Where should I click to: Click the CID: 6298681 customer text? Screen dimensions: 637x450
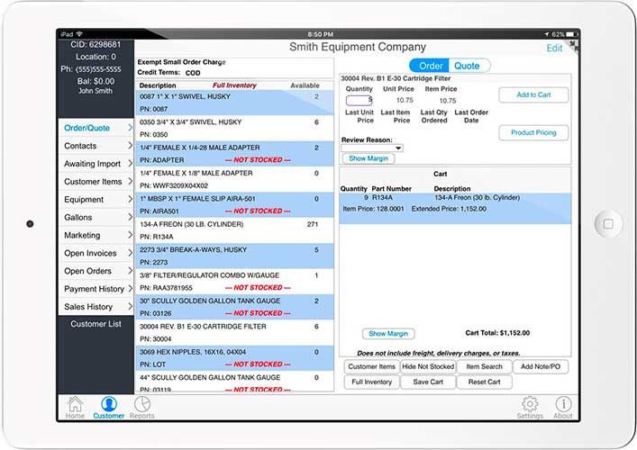click(96, 44)
